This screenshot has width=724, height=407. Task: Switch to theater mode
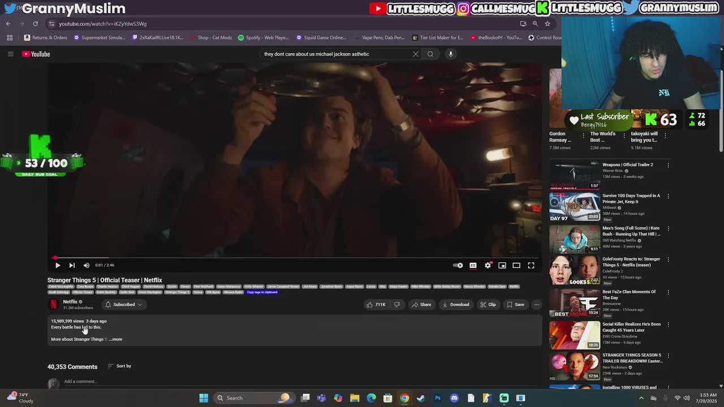pos(516,265)
